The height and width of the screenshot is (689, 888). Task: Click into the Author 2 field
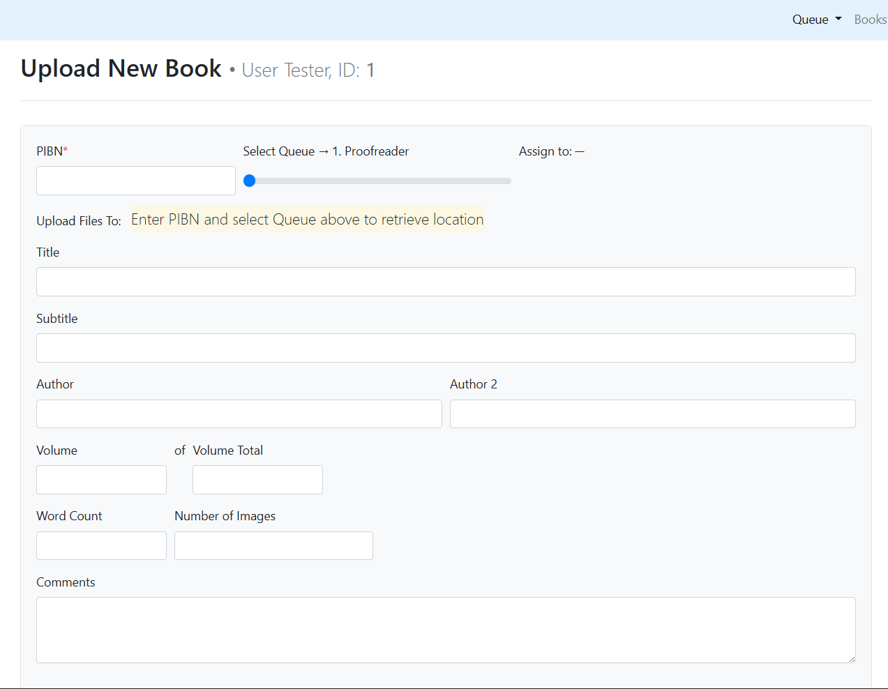coord(652,414)
